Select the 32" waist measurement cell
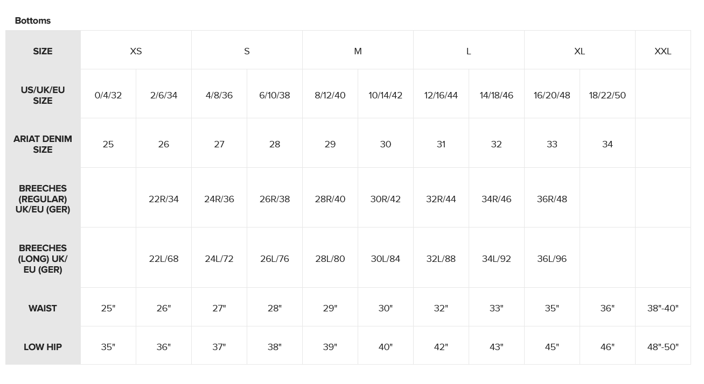The height and width of the screenshot is (384, 704). point(441,308)
